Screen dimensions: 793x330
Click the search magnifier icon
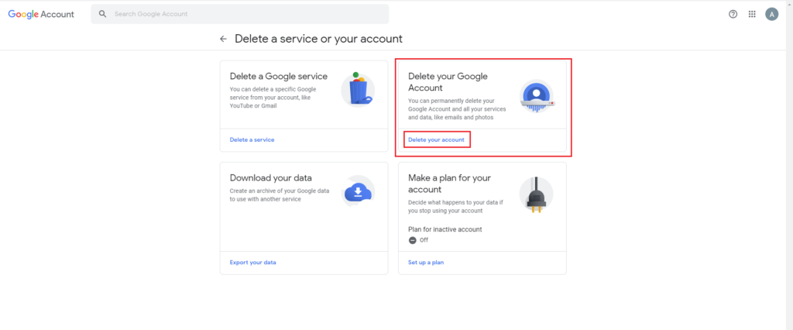[x=103, y=14]
